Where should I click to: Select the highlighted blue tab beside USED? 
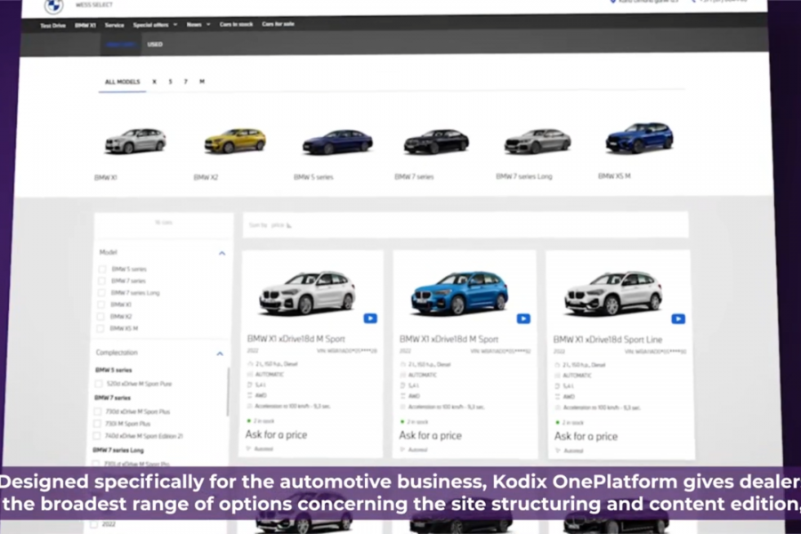tap(120, 45)
